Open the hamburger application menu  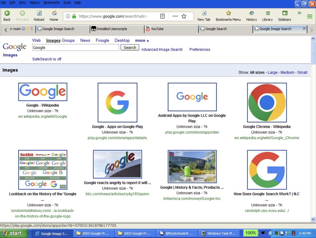click(310, 16)
